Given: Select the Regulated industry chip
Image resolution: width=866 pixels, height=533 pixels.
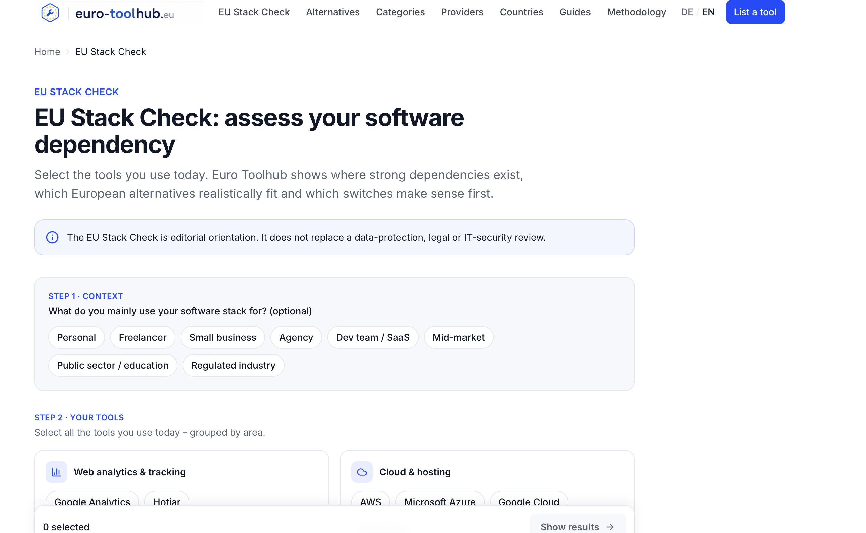Looking at the screenshot, I should [x=233, y=365].
